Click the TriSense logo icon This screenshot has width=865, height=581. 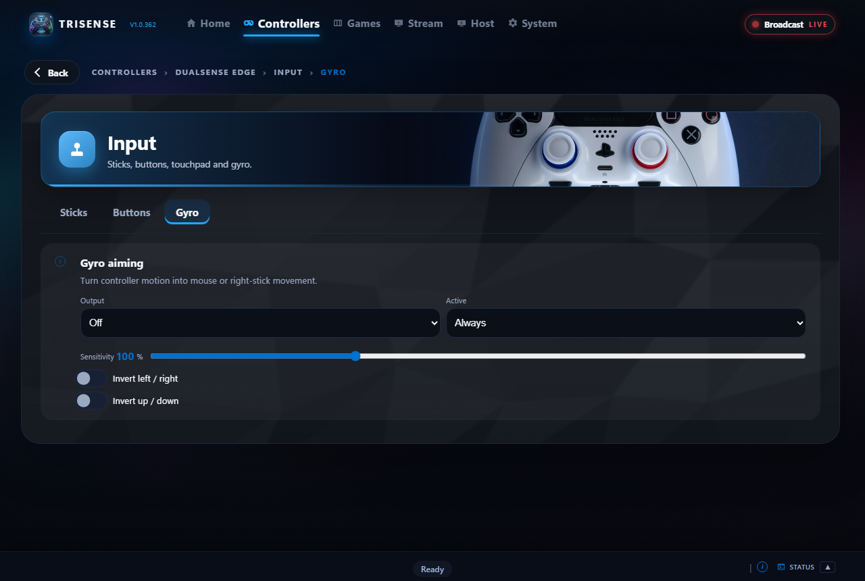point(41,24)
